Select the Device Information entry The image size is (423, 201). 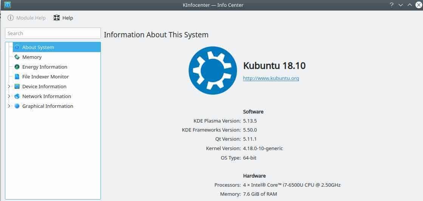click(44, 87)
